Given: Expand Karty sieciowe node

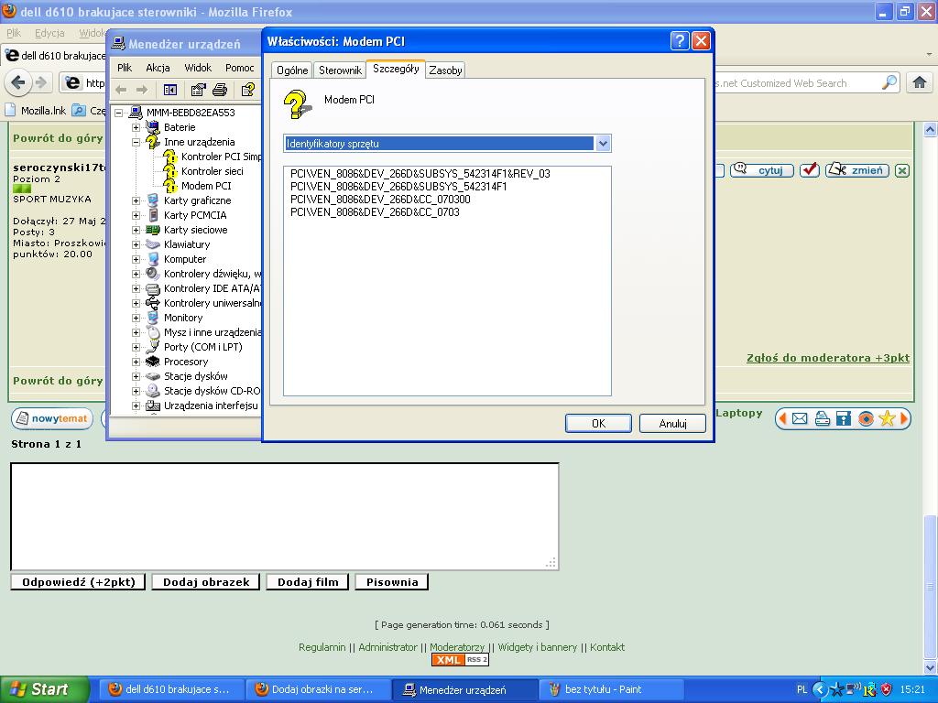Looking at the screenshot, I should pyautogui.click(x=136, y=230).
